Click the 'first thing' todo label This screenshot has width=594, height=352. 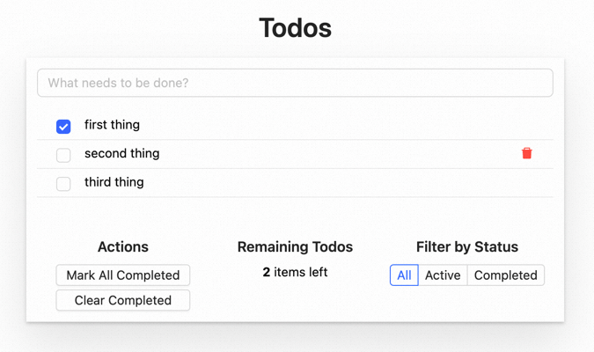coord(112,125)
